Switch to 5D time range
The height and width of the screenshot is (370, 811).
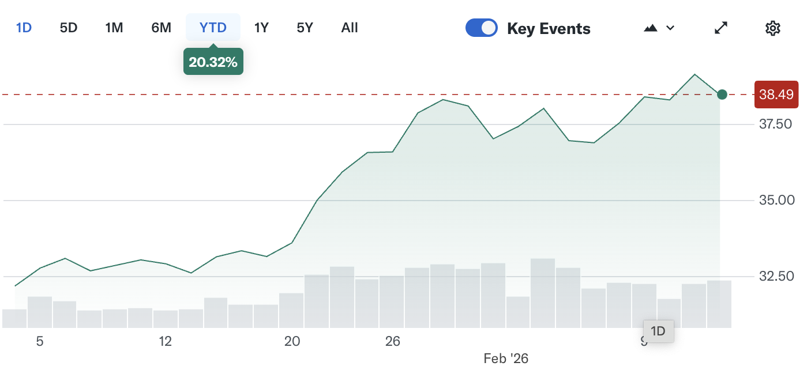pos(69,28)
